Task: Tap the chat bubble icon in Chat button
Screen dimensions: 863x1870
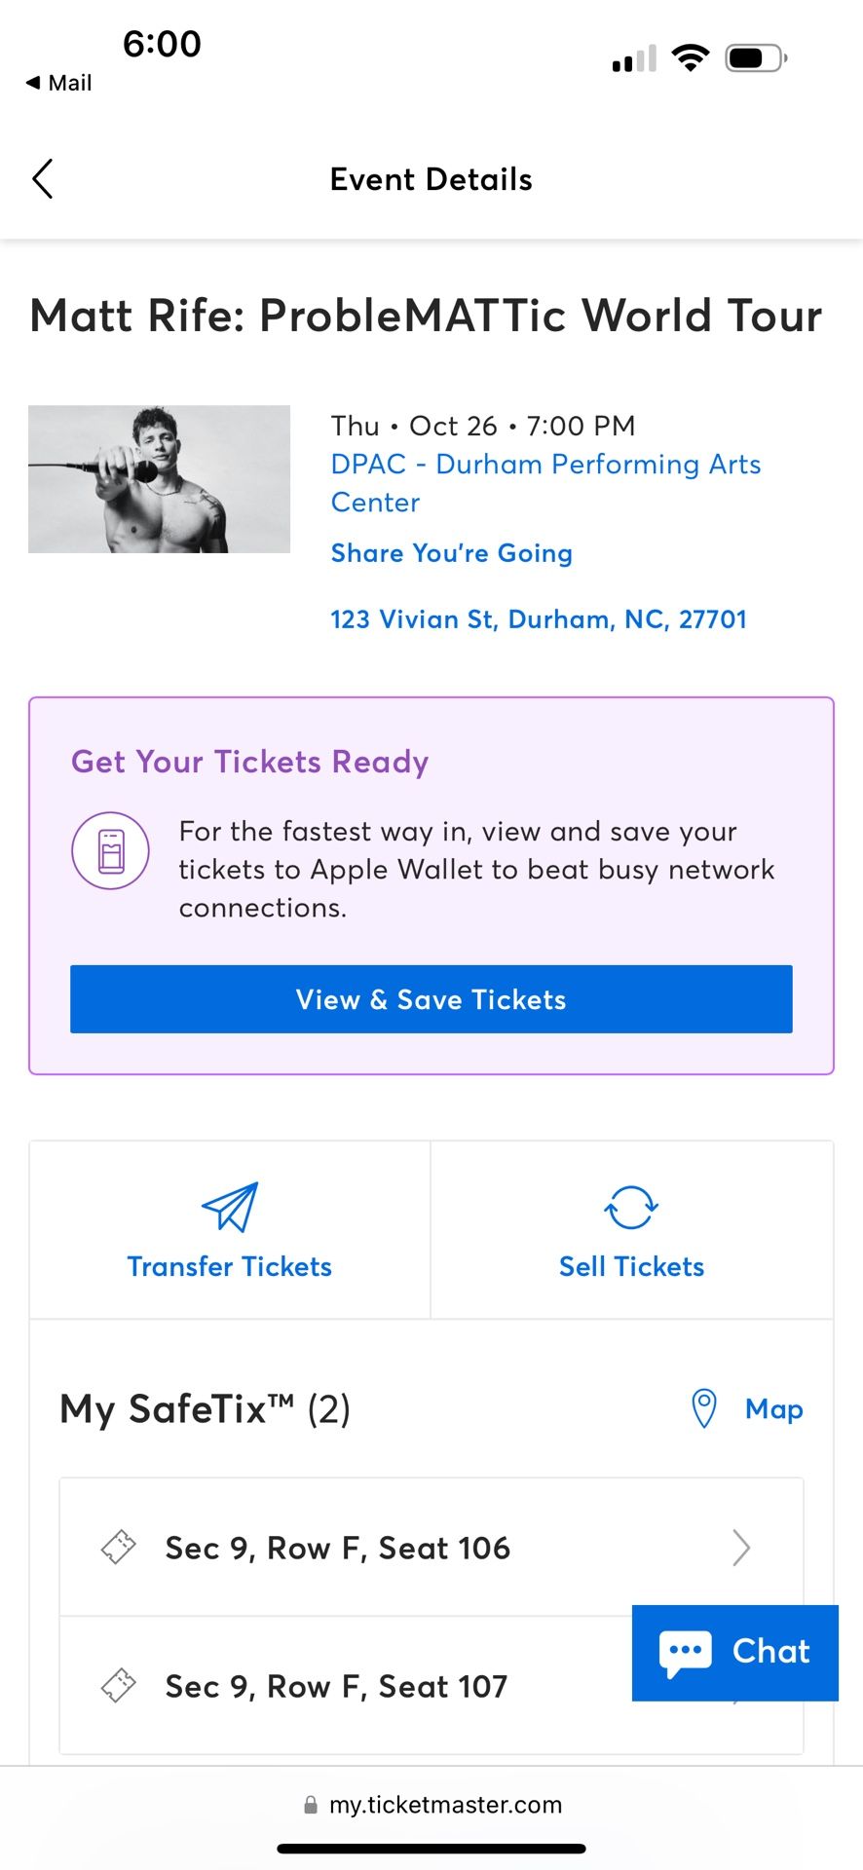Action: click(x=685, y=1654)
